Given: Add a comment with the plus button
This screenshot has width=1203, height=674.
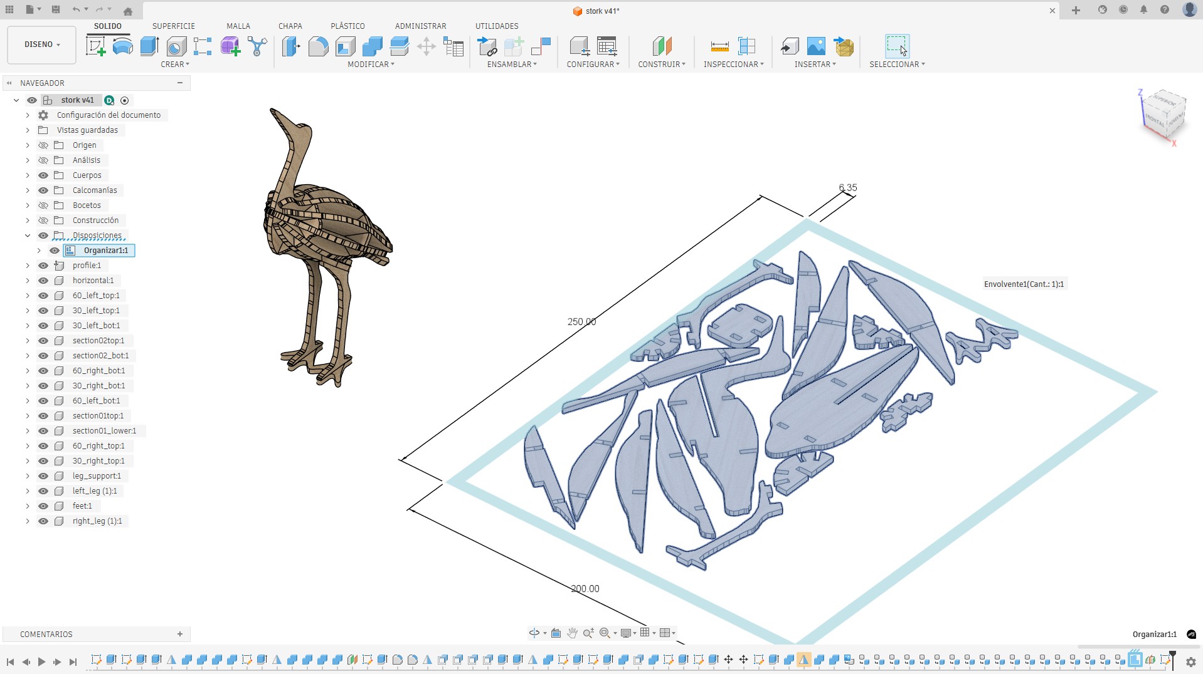Looking at the screenshot, I should (180, 634).
